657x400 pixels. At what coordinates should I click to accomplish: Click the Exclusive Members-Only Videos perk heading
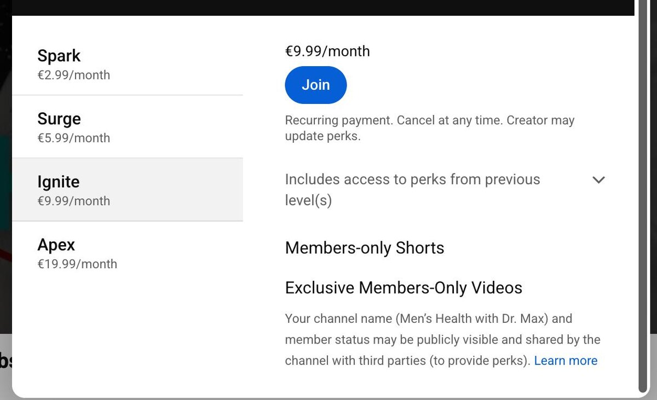click(404, 288)
